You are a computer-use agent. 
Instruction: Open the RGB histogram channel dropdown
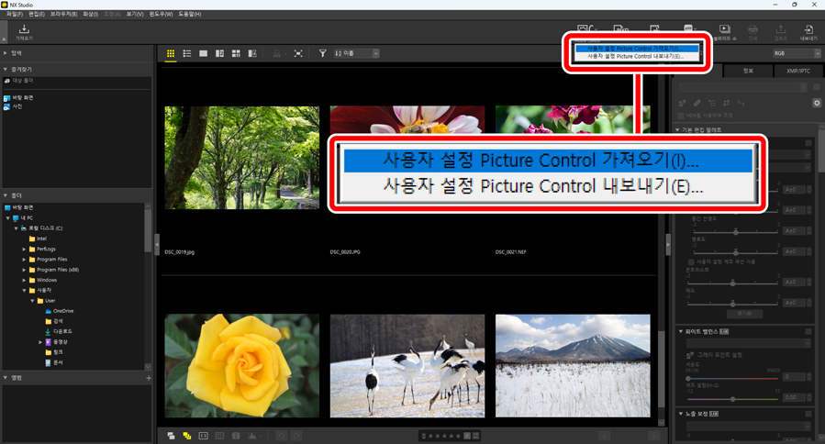click(x=796, y=54)
